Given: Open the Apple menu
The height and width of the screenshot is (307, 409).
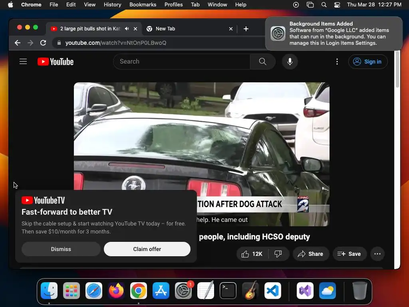Looking at the screenshot, I should pyautogui.click(x=10, y=5).
